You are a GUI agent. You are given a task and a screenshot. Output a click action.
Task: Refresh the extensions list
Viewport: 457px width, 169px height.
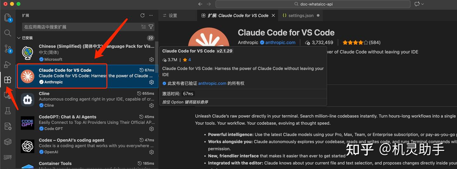(142, 15)
